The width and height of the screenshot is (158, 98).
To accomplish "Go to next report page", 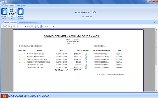I will (x=29, y=27).
